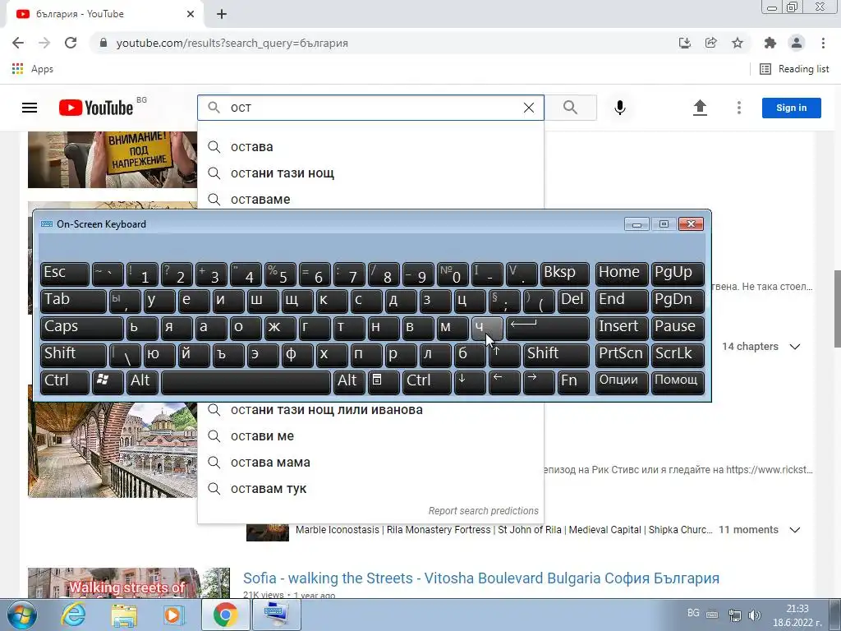The height and width of the screenshot is (631, 841).
Task: Click the 'ч' key on the On-Screen Keyboard
Action: [x=487, y=327]
